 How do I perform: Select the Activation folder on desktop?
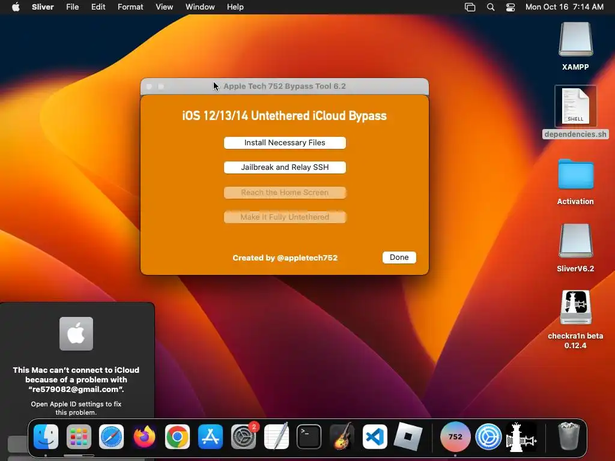pyautogui.click(x=575, y=182)
